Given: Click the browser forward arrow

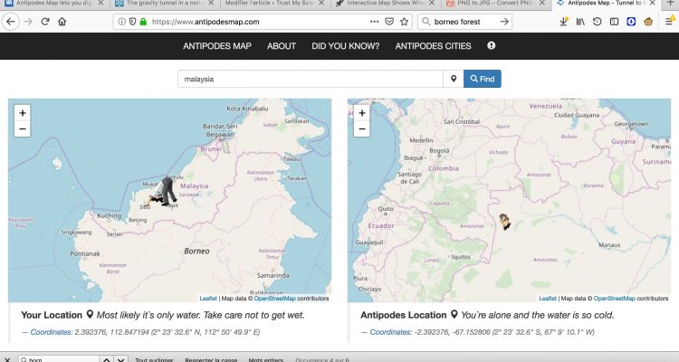Looking at the screenshot, I should point(28,22).
